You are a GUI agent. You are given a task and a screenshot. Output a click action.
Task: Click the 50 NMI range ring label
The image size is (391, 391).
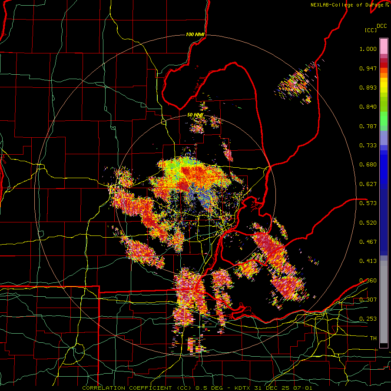195,115
